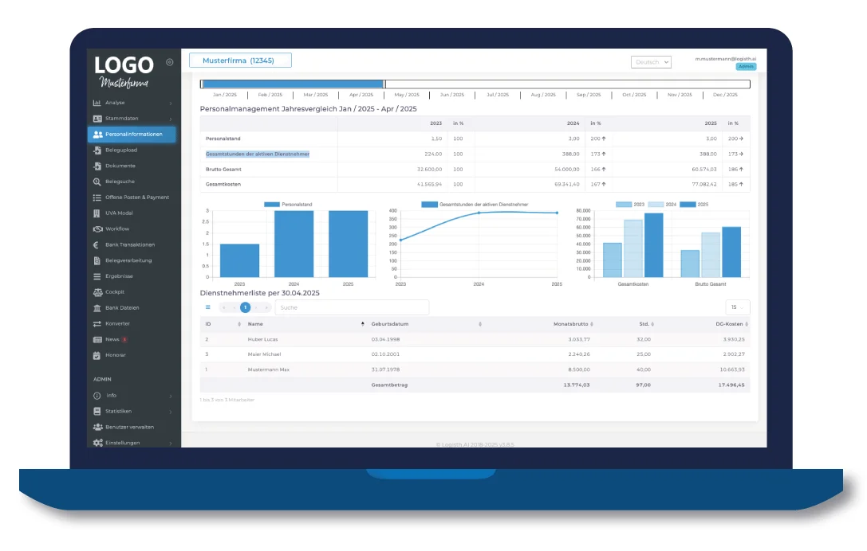The width and height of the screenshot is (867, 551).
Task: Click the Apr / 2025 range slider handle
Action: pos(384,84)
